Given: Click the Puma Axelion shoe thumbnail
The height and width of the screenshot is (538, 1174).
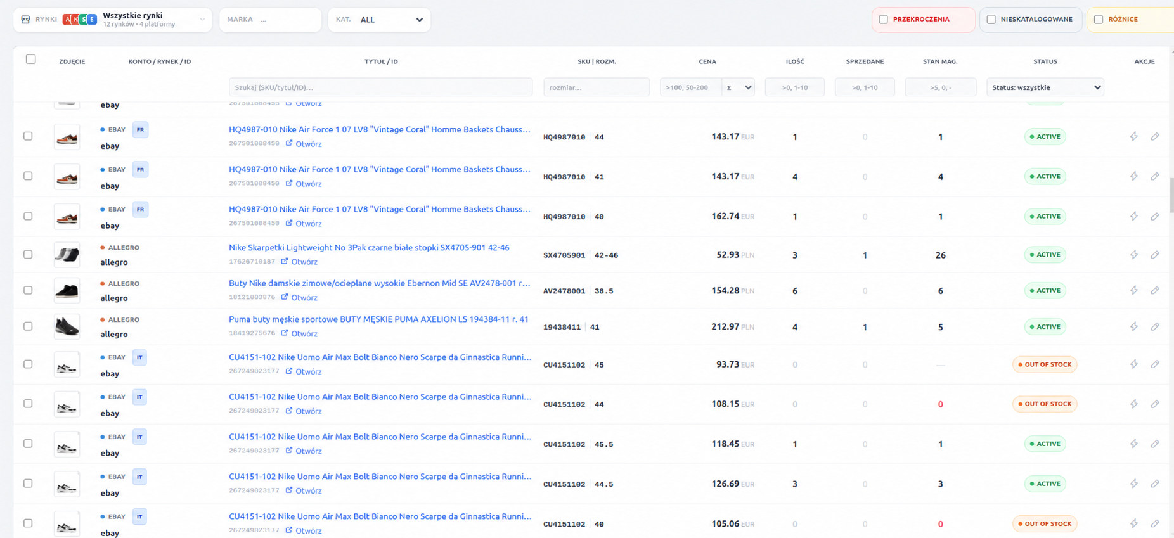Looking at the screenshot, I should pyautogui.click(x=67, y=326).
